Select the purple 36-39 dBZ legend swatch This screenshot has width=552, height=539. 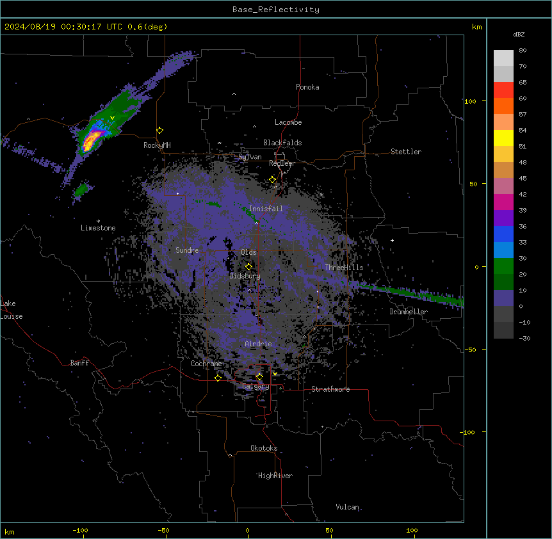click(x=503, y=218)
